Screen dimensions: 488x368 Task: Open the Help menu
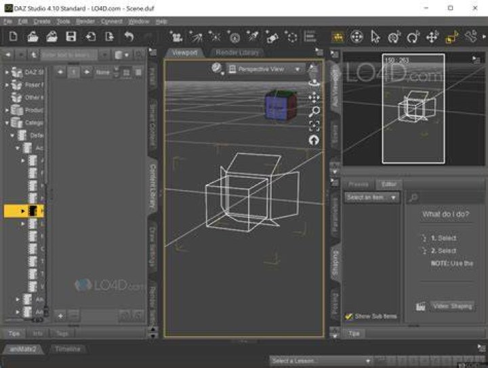[161, 22]
